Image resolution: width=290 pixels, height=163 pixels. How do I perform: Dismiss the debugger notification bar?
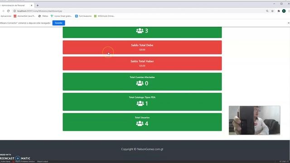[289, 23]
